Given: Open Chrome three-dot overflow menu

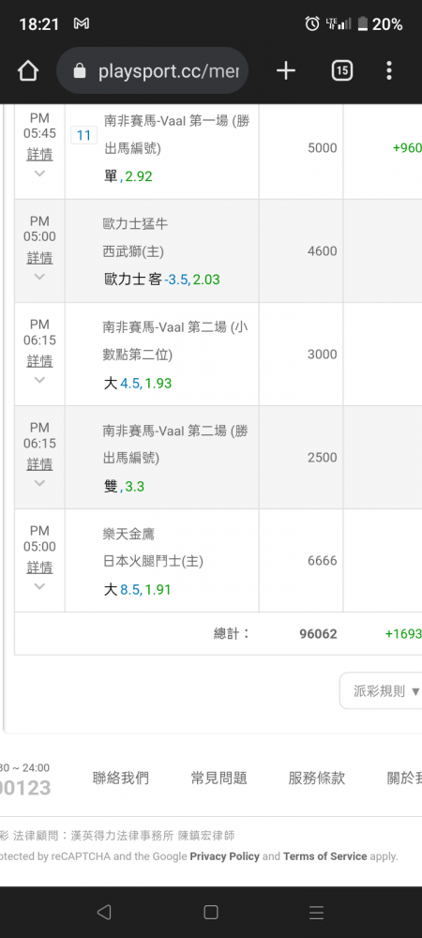Looking at the screenshot, I should coord(389,71).
